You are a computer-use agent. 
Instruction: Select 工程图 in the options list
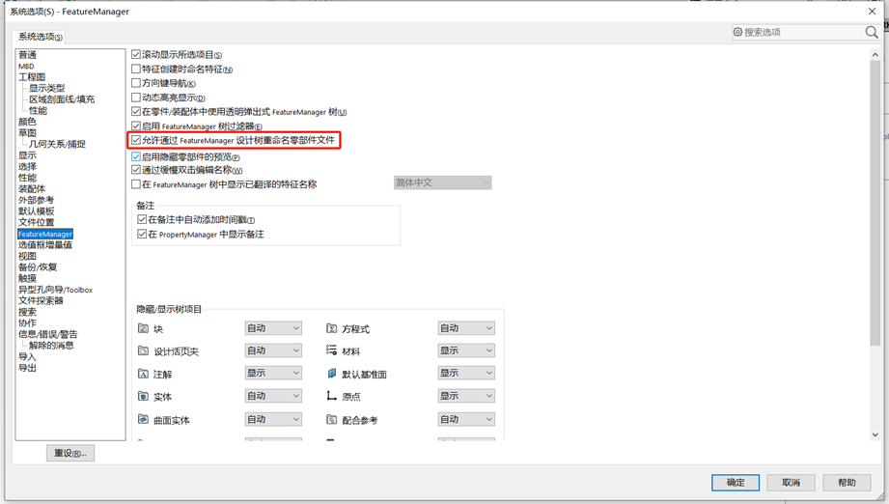32,77
